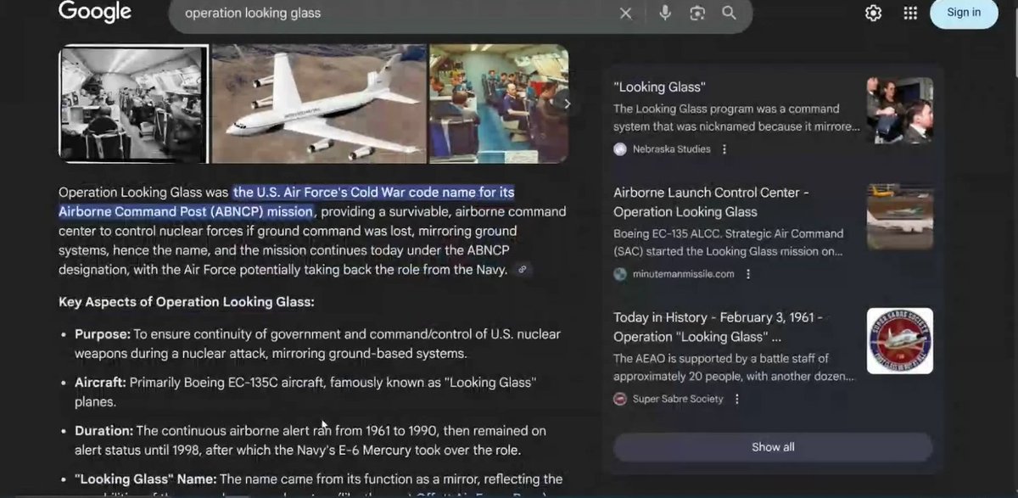The width and height of the screenshot is (1018, 498).
Task: Open three-dot menu beside Nebraska Studies
Action: click(724, 149)
